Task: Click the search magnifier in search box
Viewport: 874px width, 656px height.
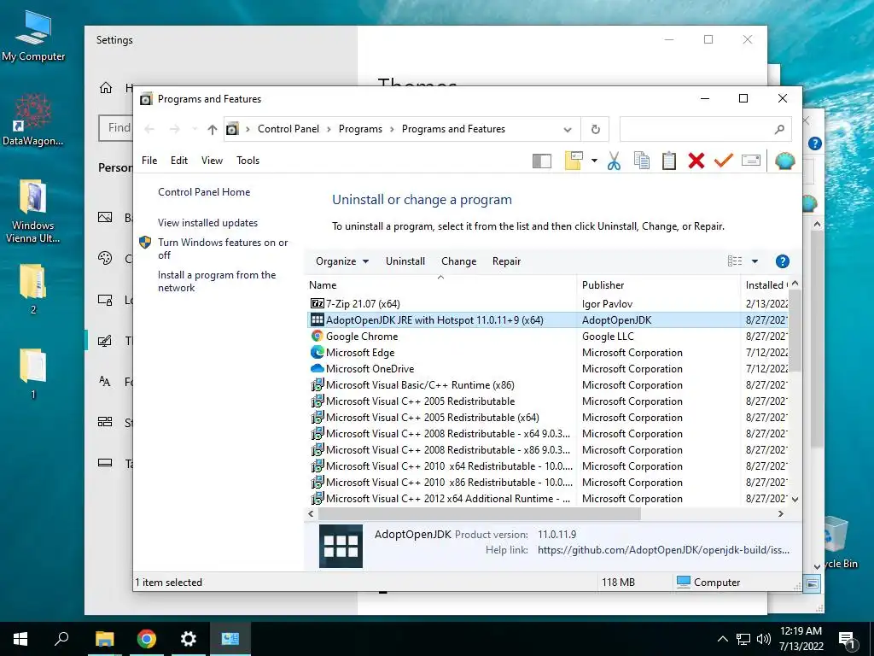Action: tap(779, 130)
